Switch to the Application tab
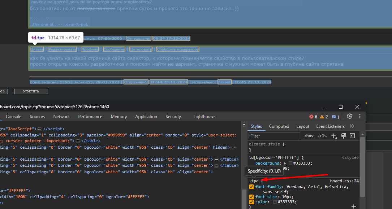This screenshot has width=392, height=209. pos(146,117)
